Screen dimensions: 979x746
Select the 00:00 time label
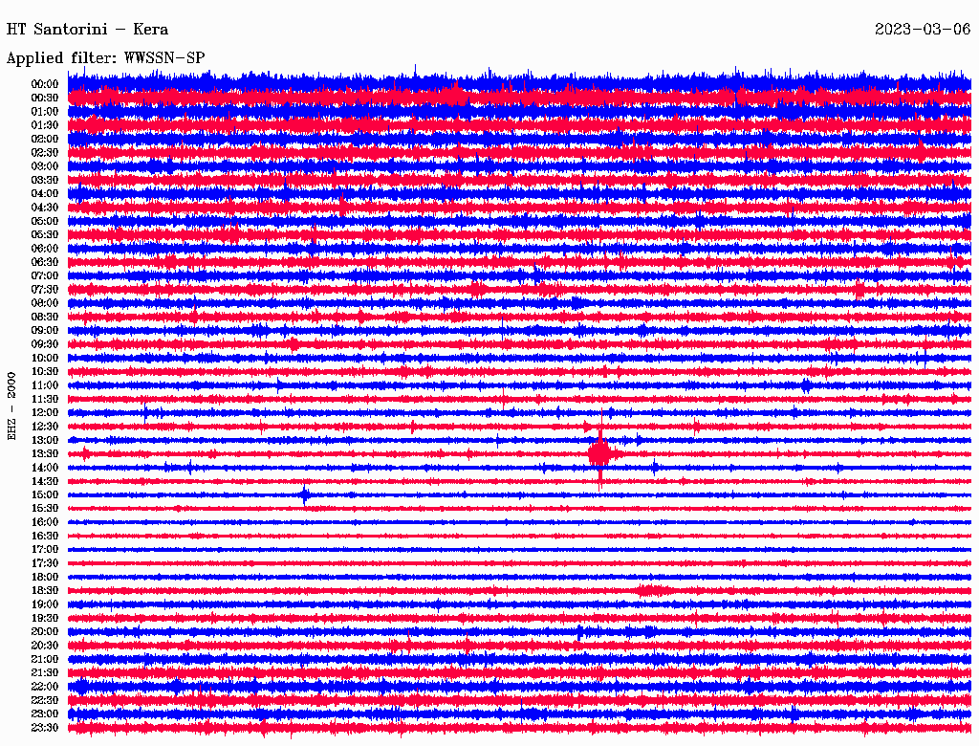(45, 84)
